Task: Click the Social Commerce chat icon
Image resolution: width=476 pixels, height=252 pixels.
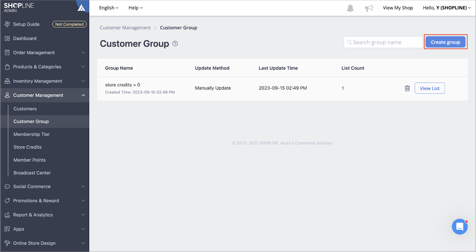Action: click(7, 186)
